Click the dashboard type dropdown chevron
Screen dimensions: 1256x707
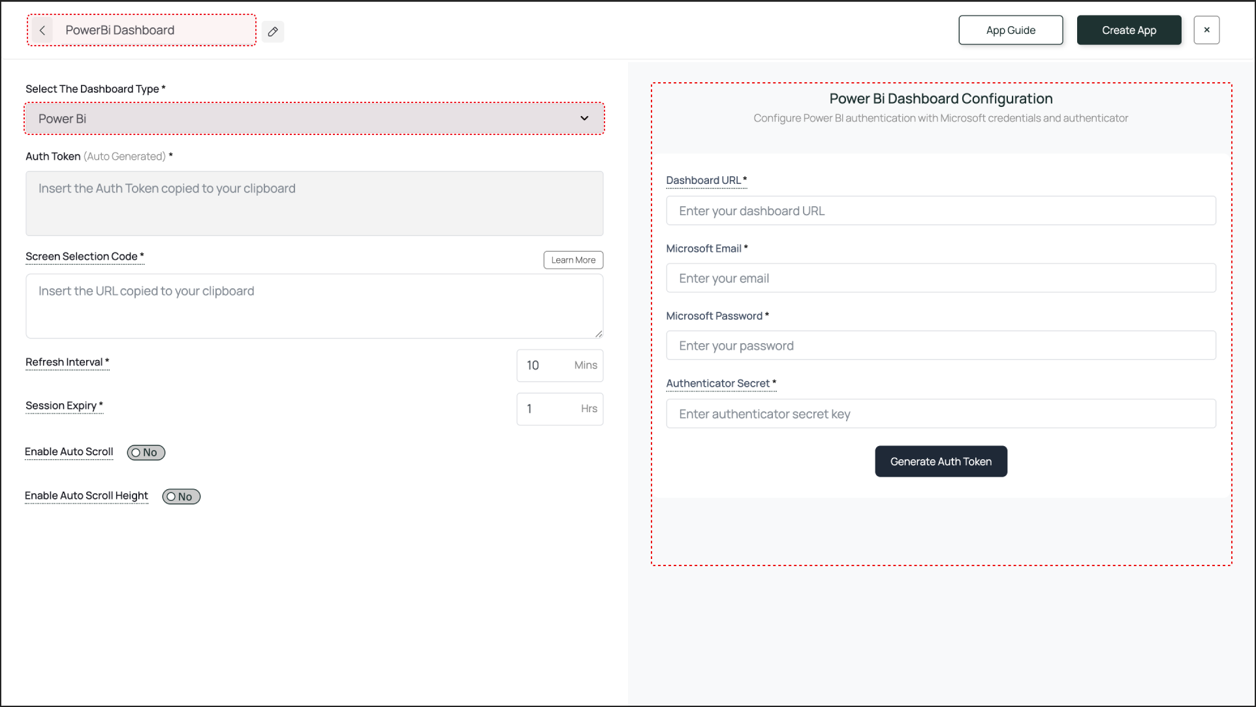(x=584, y=119)
